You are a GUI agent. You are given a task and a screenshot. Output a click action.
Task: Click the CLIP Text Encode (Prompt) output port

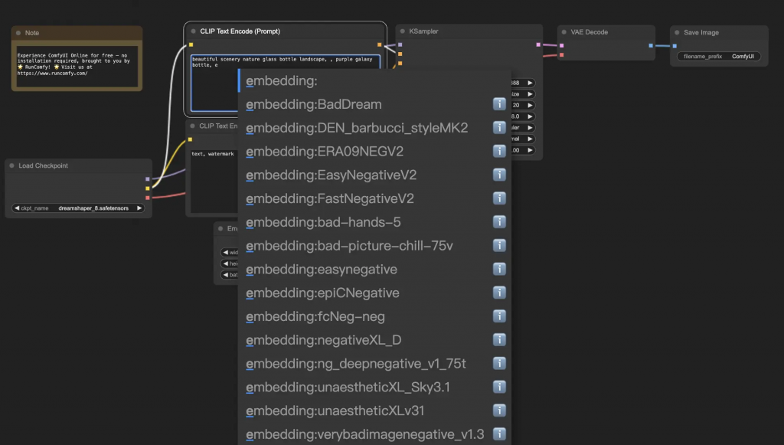pos(380,44)
